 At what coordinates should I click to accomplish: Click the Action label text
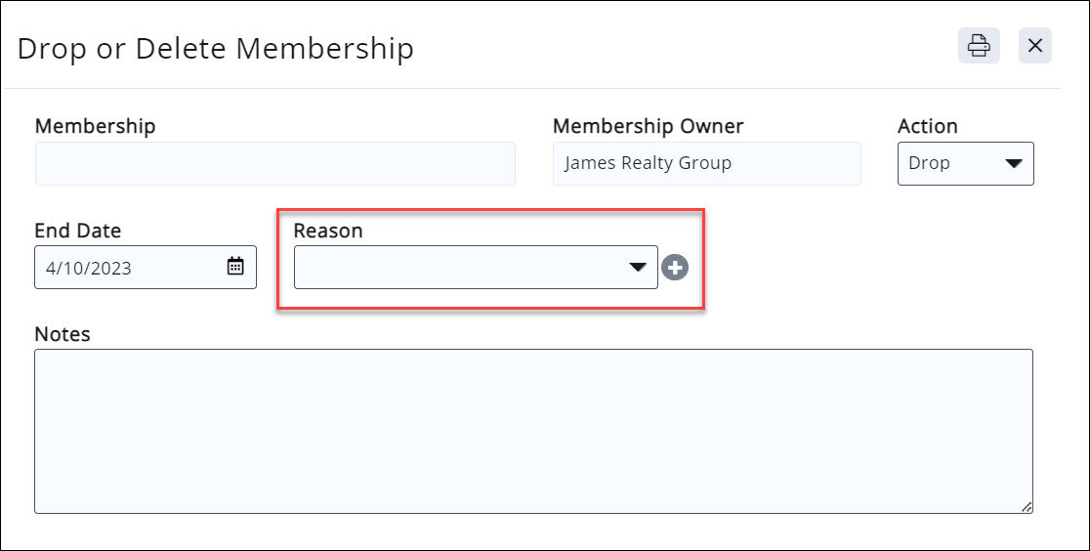pyautogui.click(x=927, y=126)
